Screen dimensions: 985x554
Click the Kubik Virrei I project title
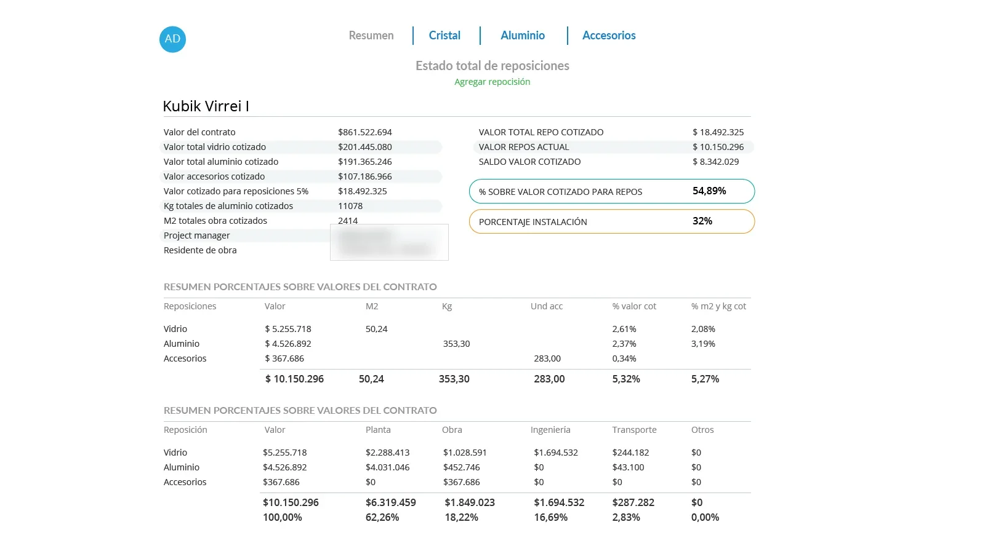tap(206, 106)
